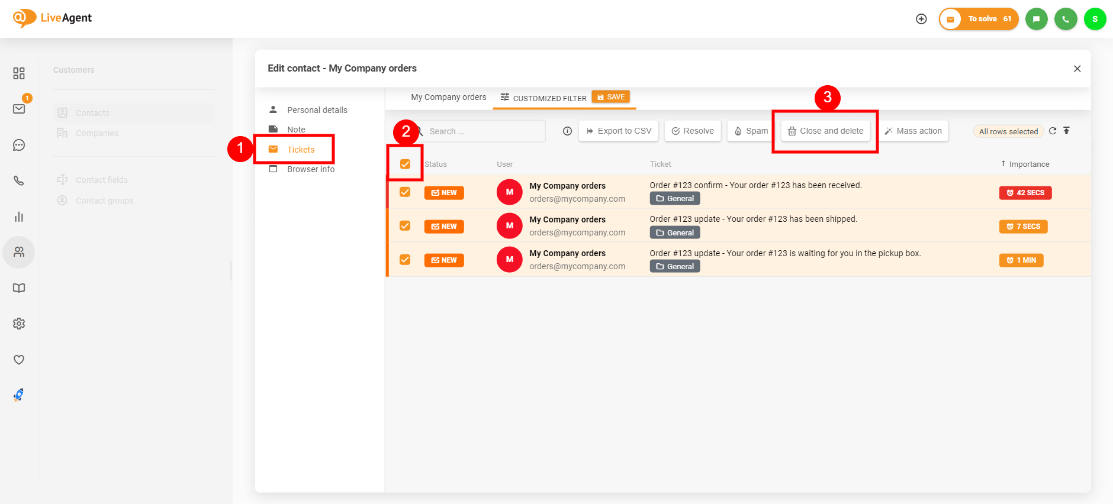Uncheck the pickup box ticket checkbox

pos(405,260)
